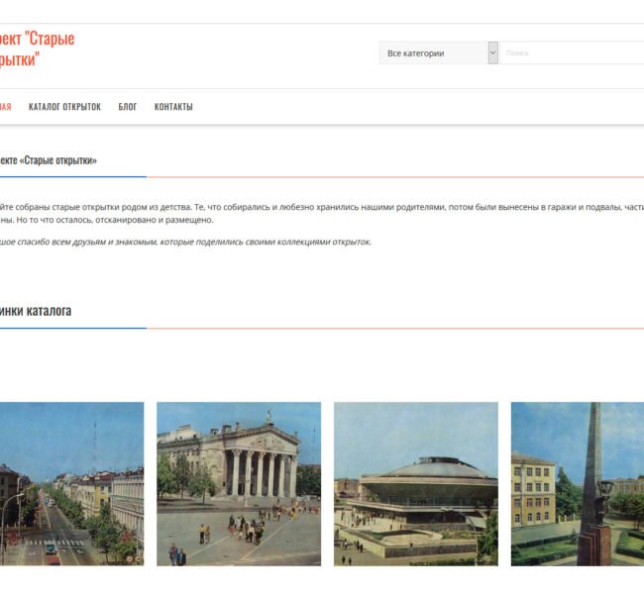Select the partially visible home menu item
Screen dimensions: 644x594
click(x=5, y=107)
